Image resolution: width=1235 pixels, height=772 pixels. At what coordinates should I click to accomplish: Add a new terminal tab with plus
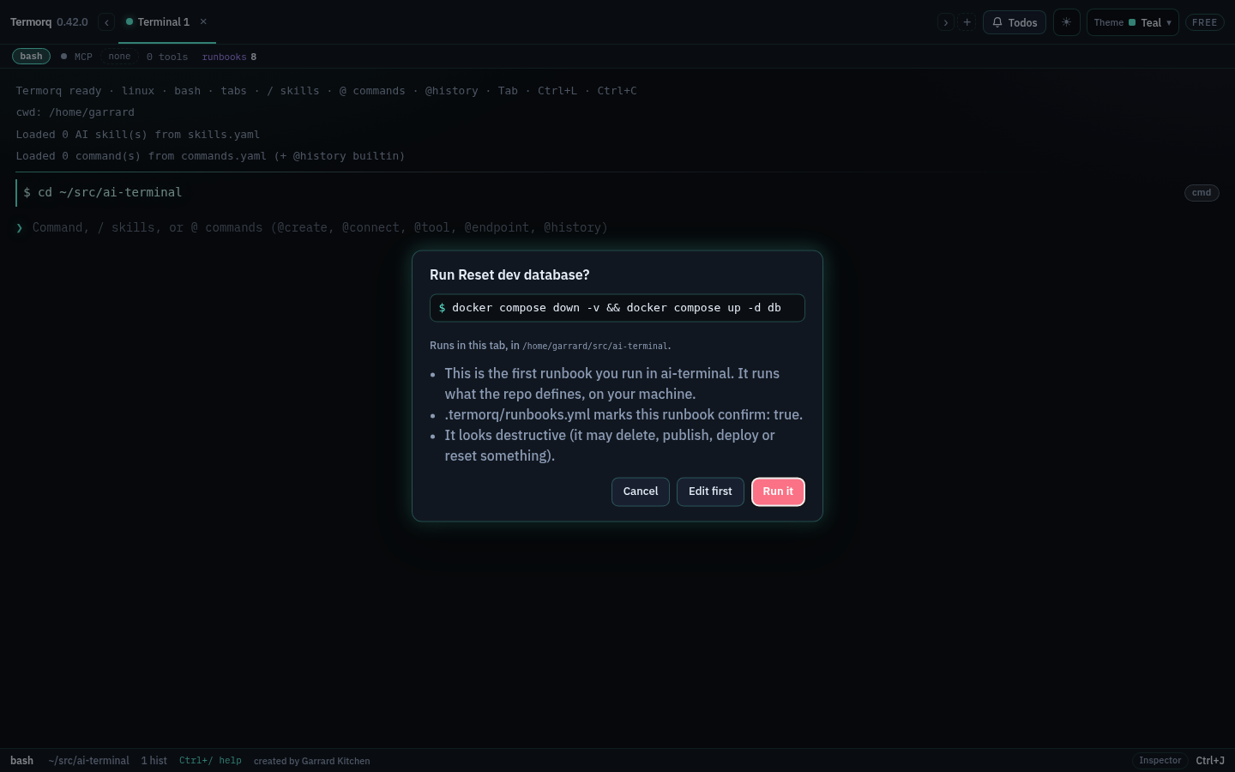pos(967,22)
